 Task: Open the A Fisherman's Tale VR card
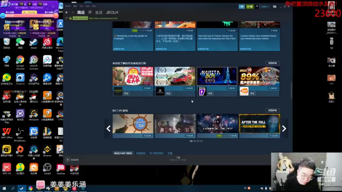pyautogui.click(x=133, y=126)
